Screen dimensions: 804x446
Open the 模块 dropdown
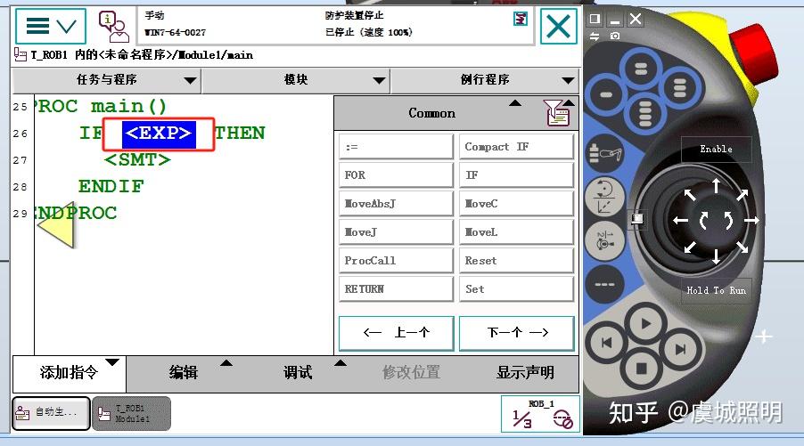coord(296,80)
